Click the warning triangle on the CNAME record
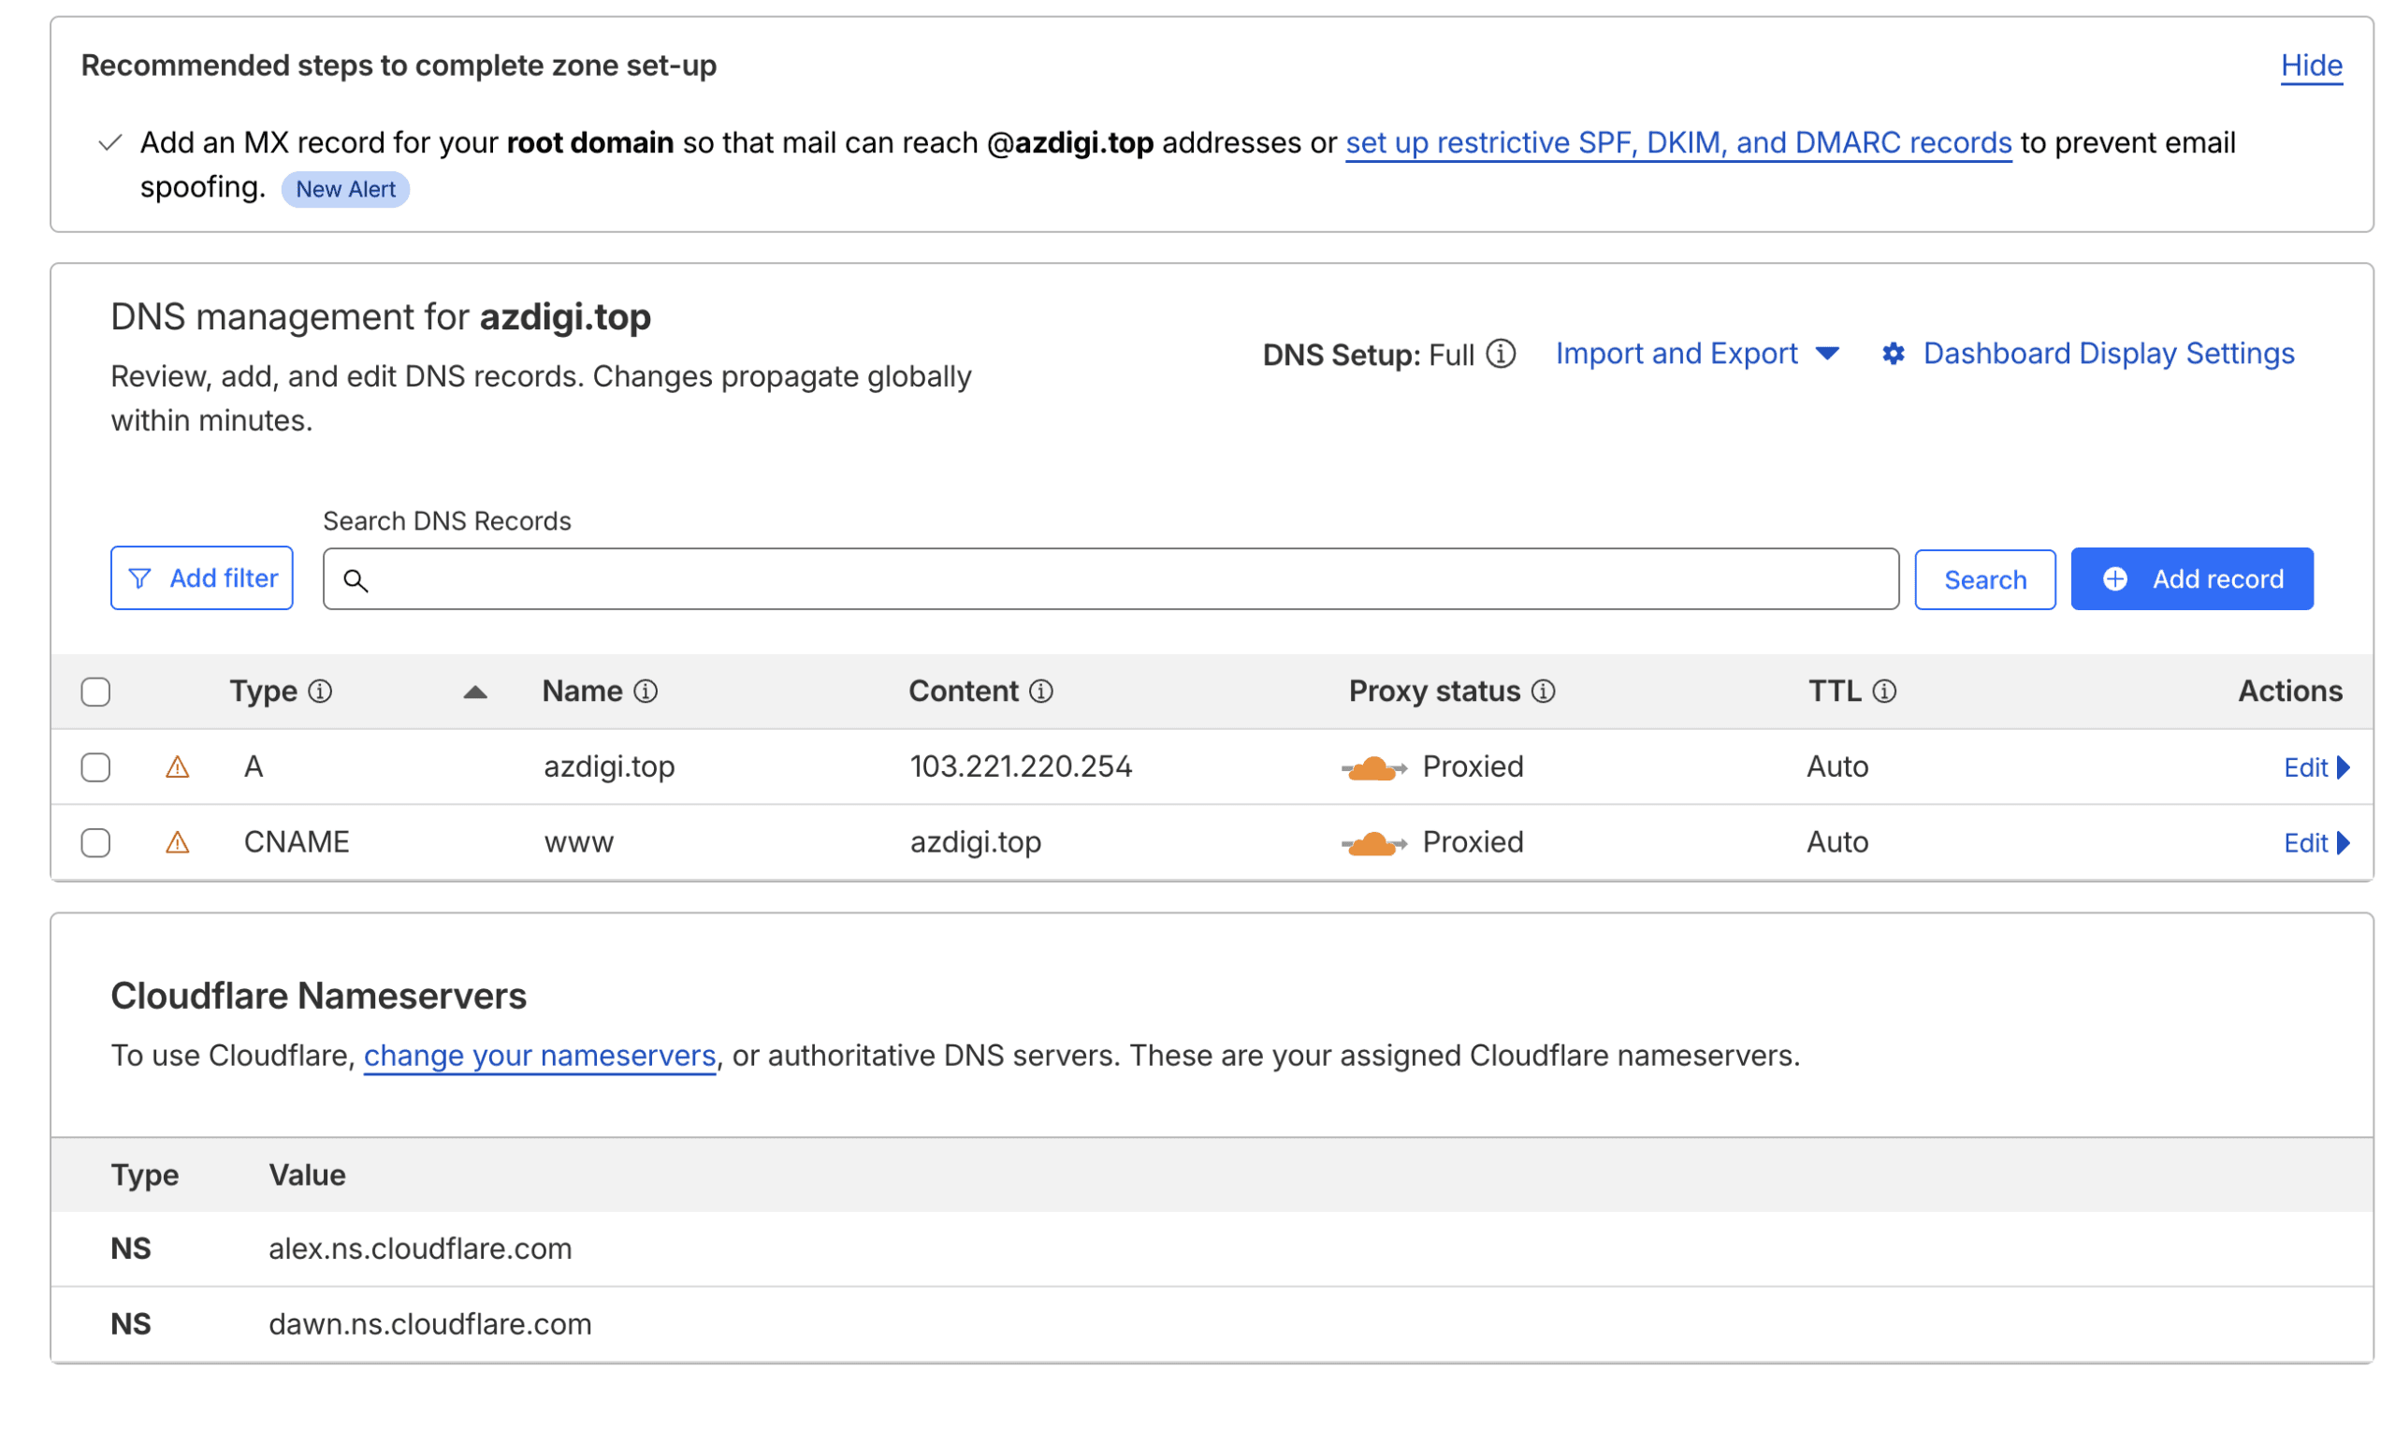 pos(177,841)
